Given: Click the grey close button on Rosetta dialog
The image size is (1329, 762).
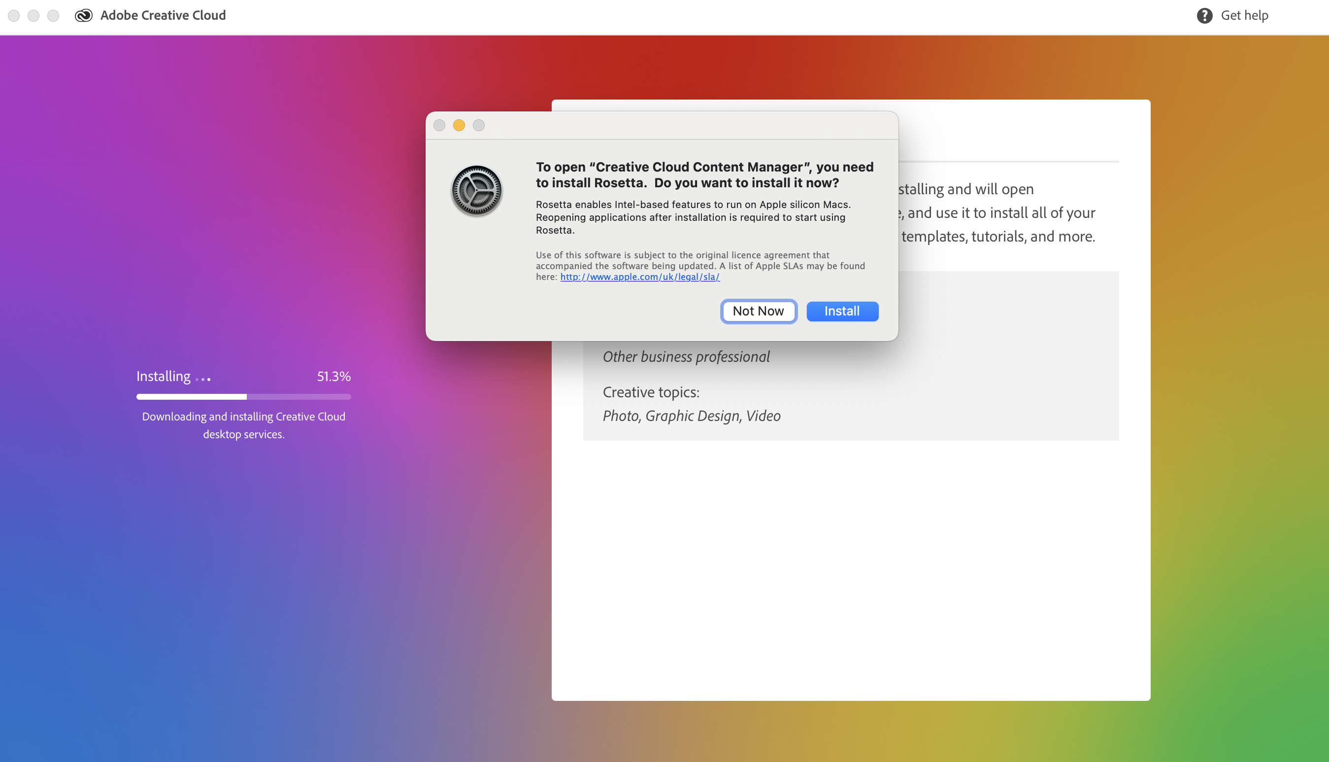Looking at the screenshot, I should point(439,125).
